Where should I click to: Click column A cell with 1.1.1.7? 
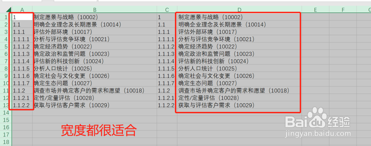point(22,83)
